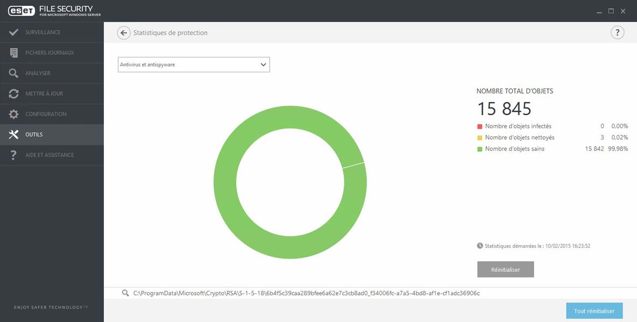The width and height of the screenshot is (637, 322).
Task: Click the Analyser magnifying glass icon
Action: (14, 73)
